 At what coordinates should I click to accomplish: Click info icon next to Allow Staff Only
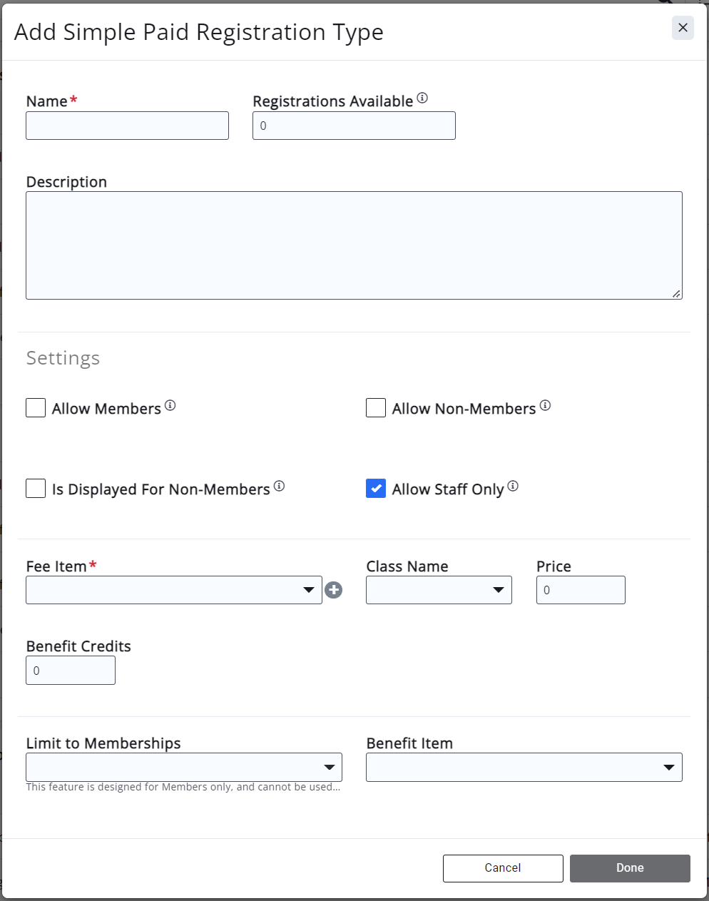coord(513,487)
